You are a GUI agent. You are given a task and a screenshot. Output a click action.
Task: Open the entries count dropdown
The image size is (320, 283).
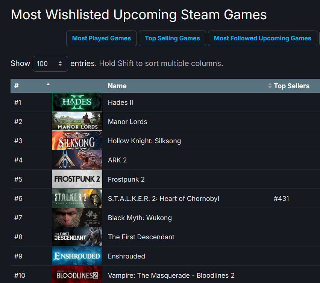(x=50, y=64)
